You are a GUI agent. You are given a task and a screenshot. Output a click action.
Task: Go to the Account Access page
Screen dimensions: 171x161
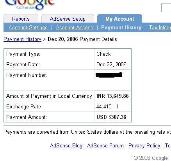[x=75, y=28]
